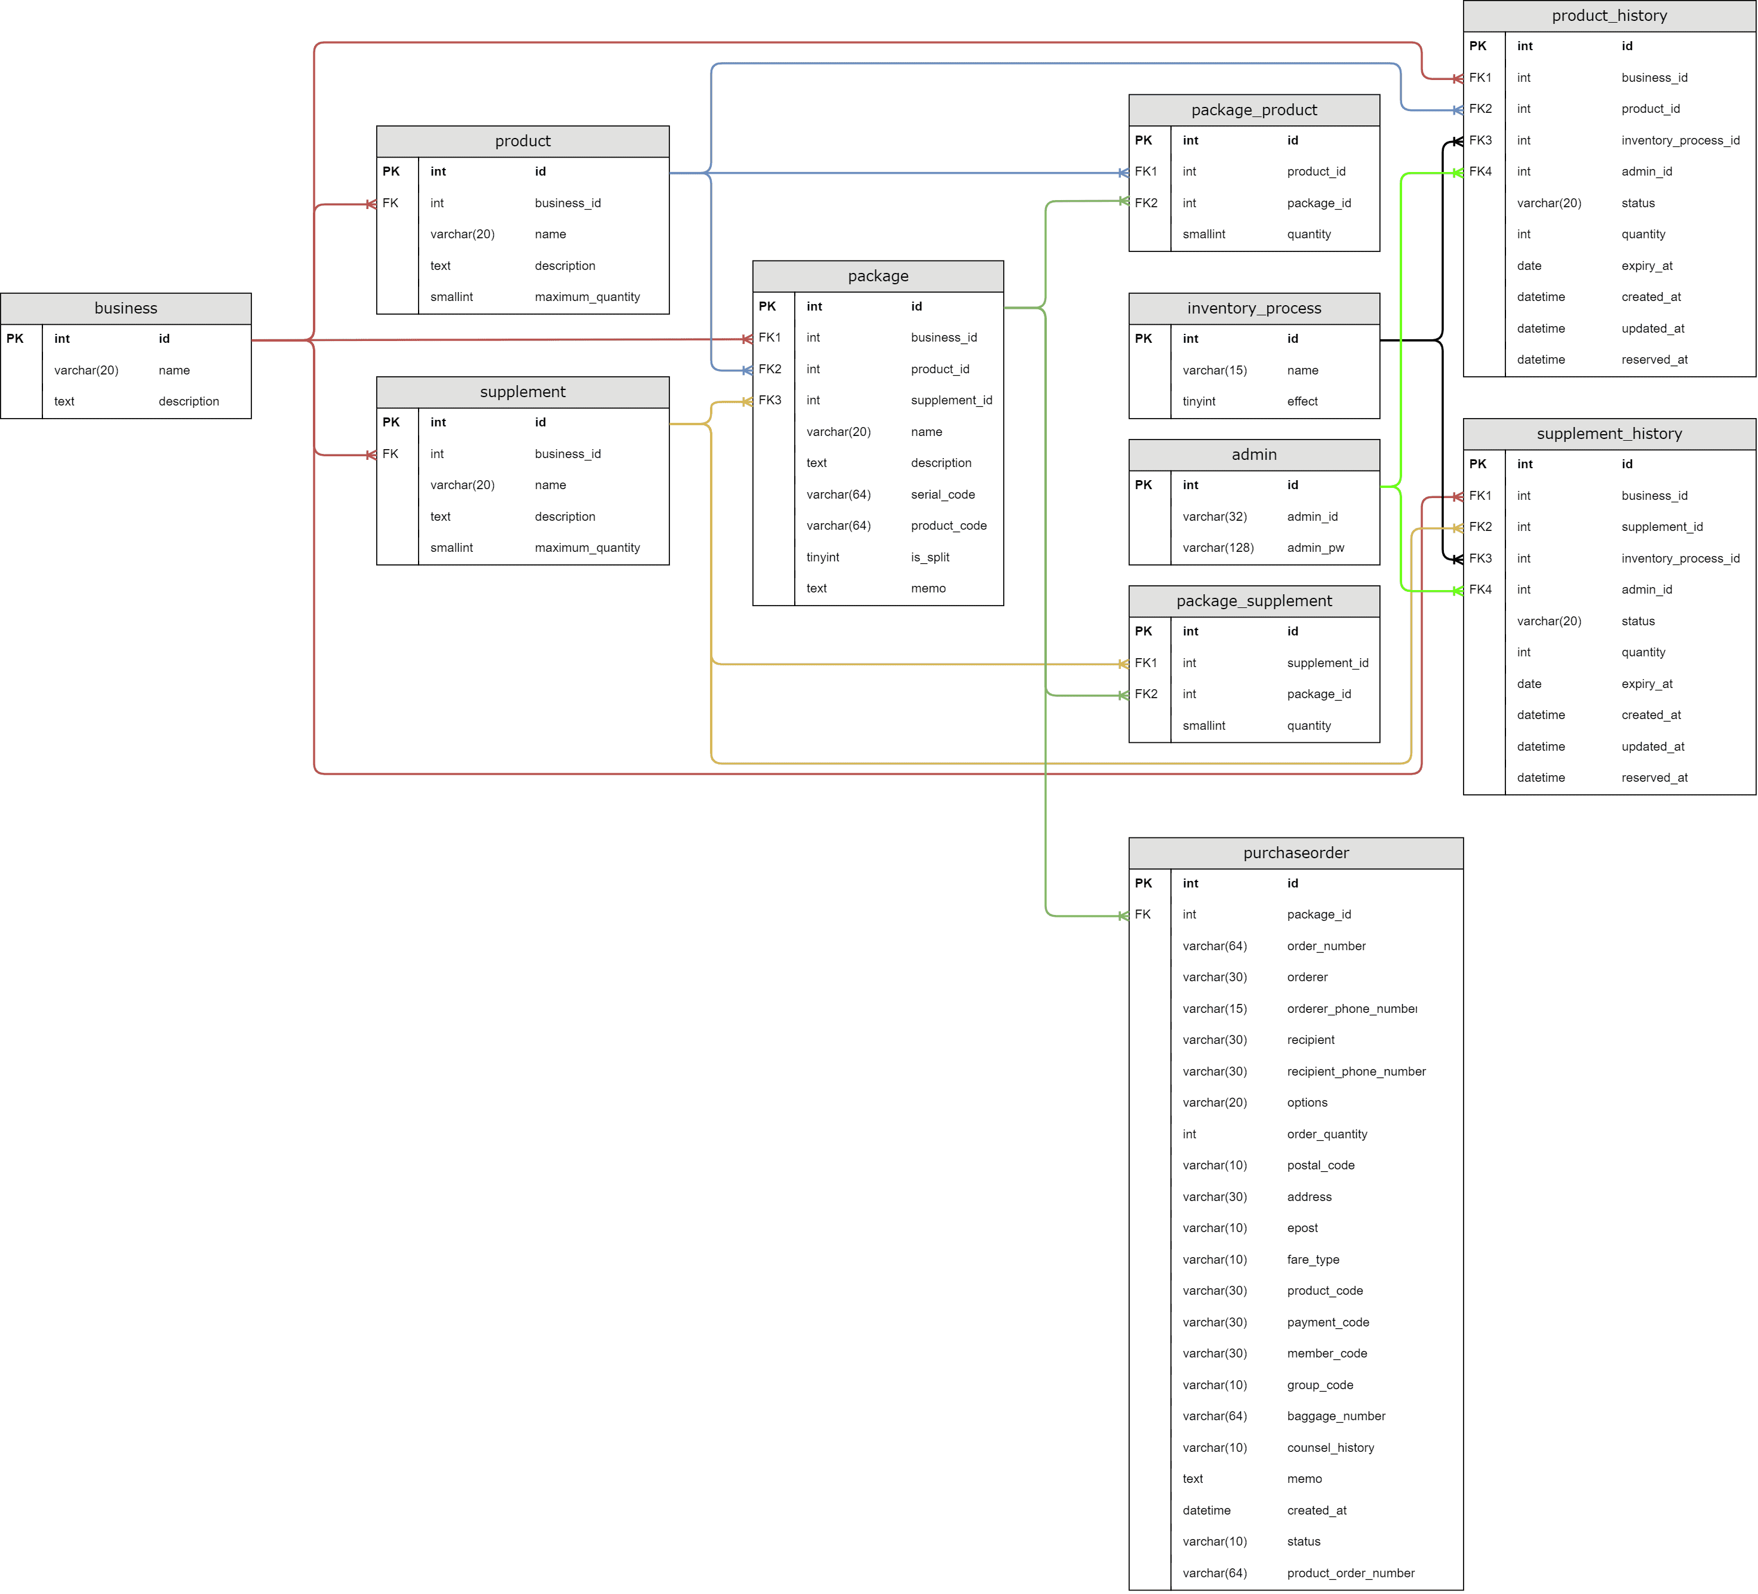The width and height of the screenshot is (1758, 1594).
Task: Click updated_at field in supplement_history table
Action: click(1652, 747)
